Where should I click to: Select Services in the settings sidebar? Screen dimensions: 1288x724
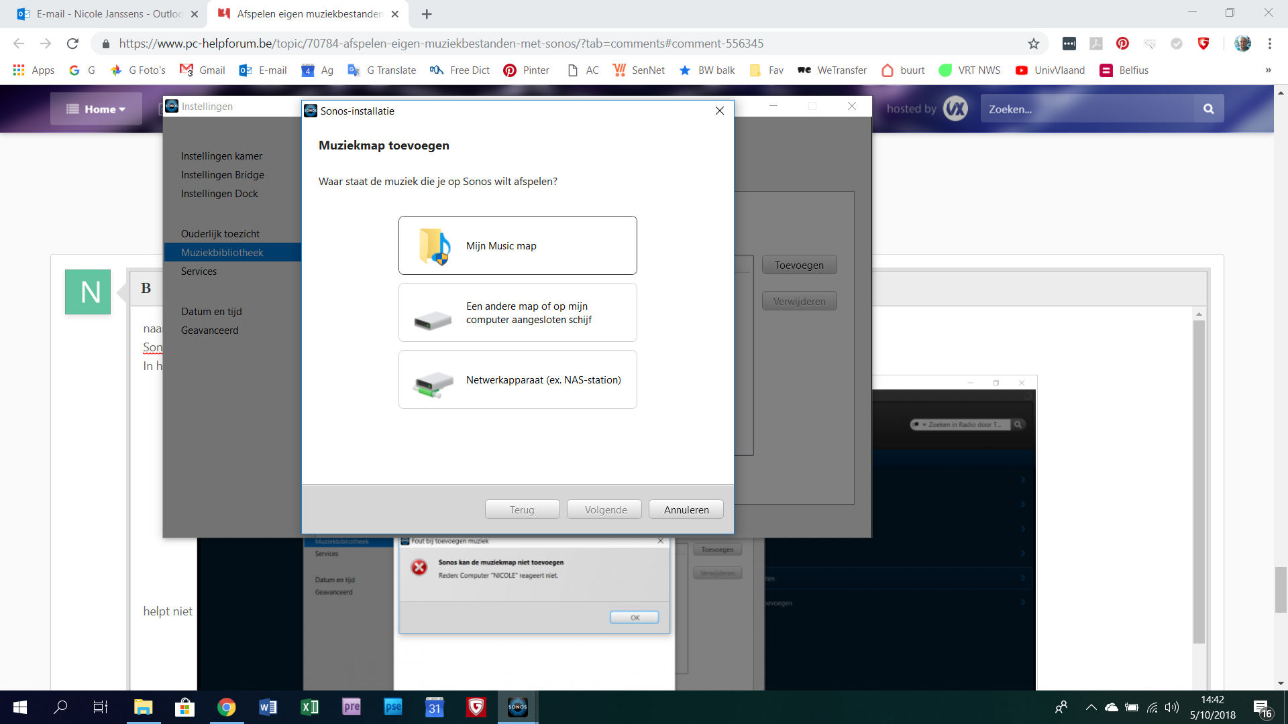pos(199,271)
